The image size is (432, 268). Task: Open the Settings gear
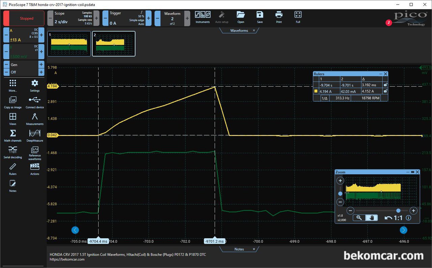point(34,86)
